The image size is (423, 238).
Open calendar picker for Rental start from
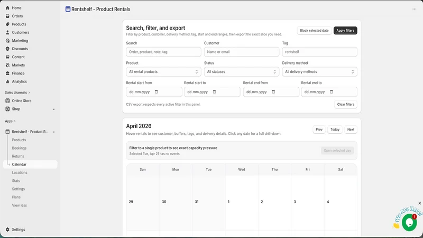[156, 92]
